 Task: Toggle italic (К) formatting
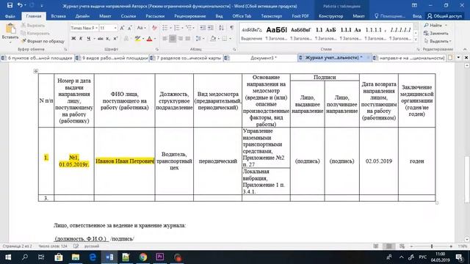point(81,39)
